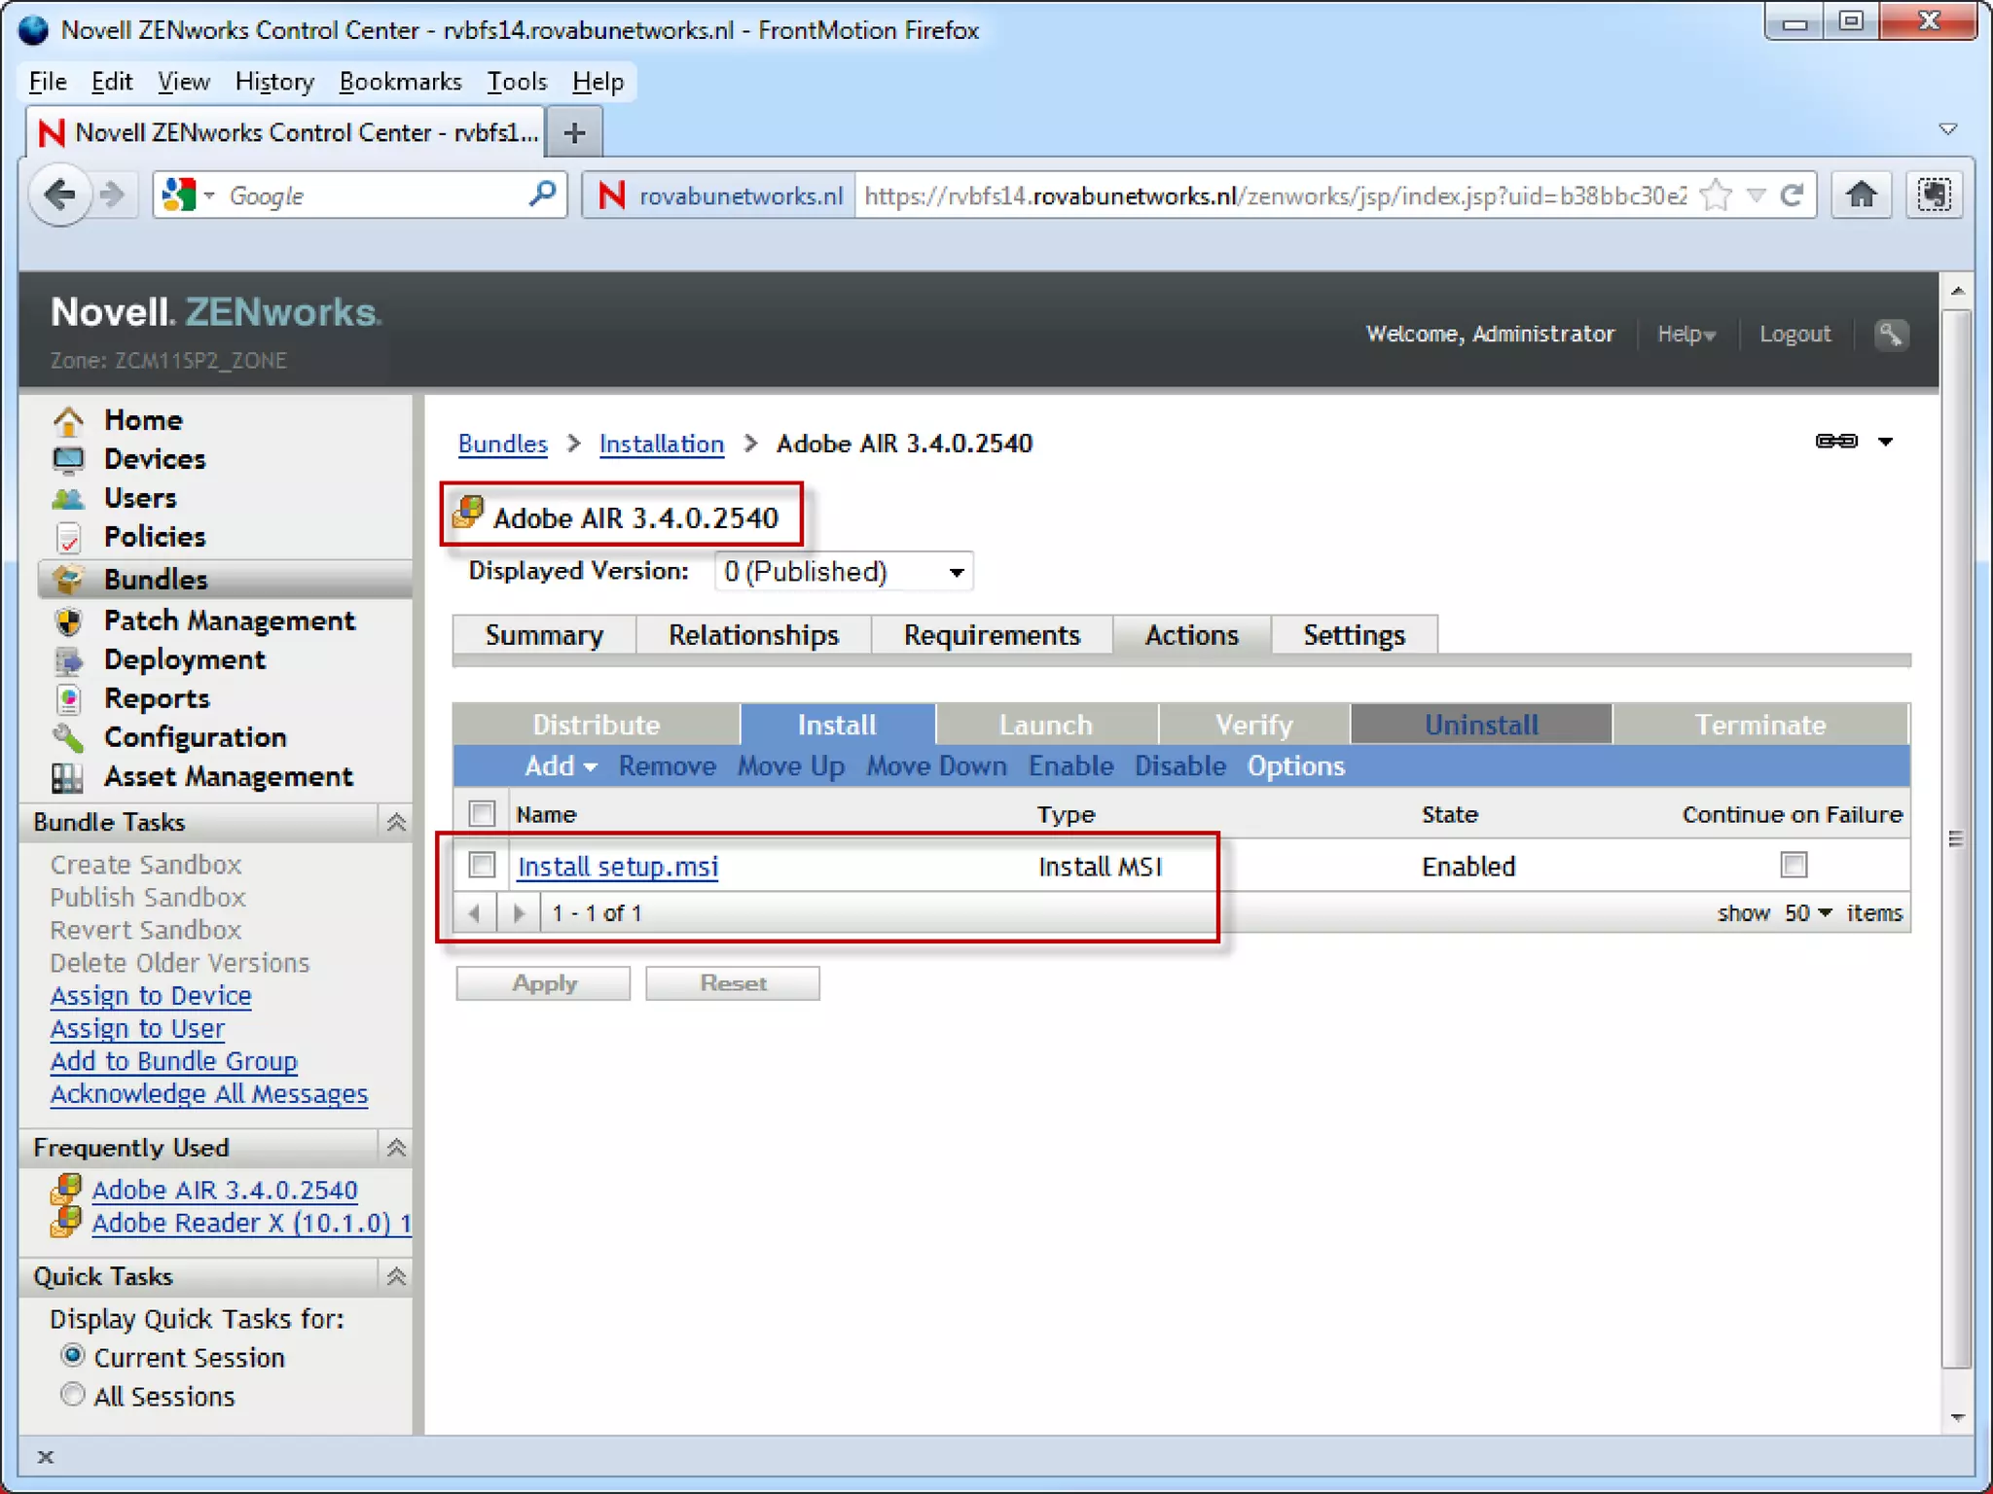This screenshot has height=1494, width=1993.
Task: Open the dropdown arrow beside link icon
Action: click(x=1886, y=442)
